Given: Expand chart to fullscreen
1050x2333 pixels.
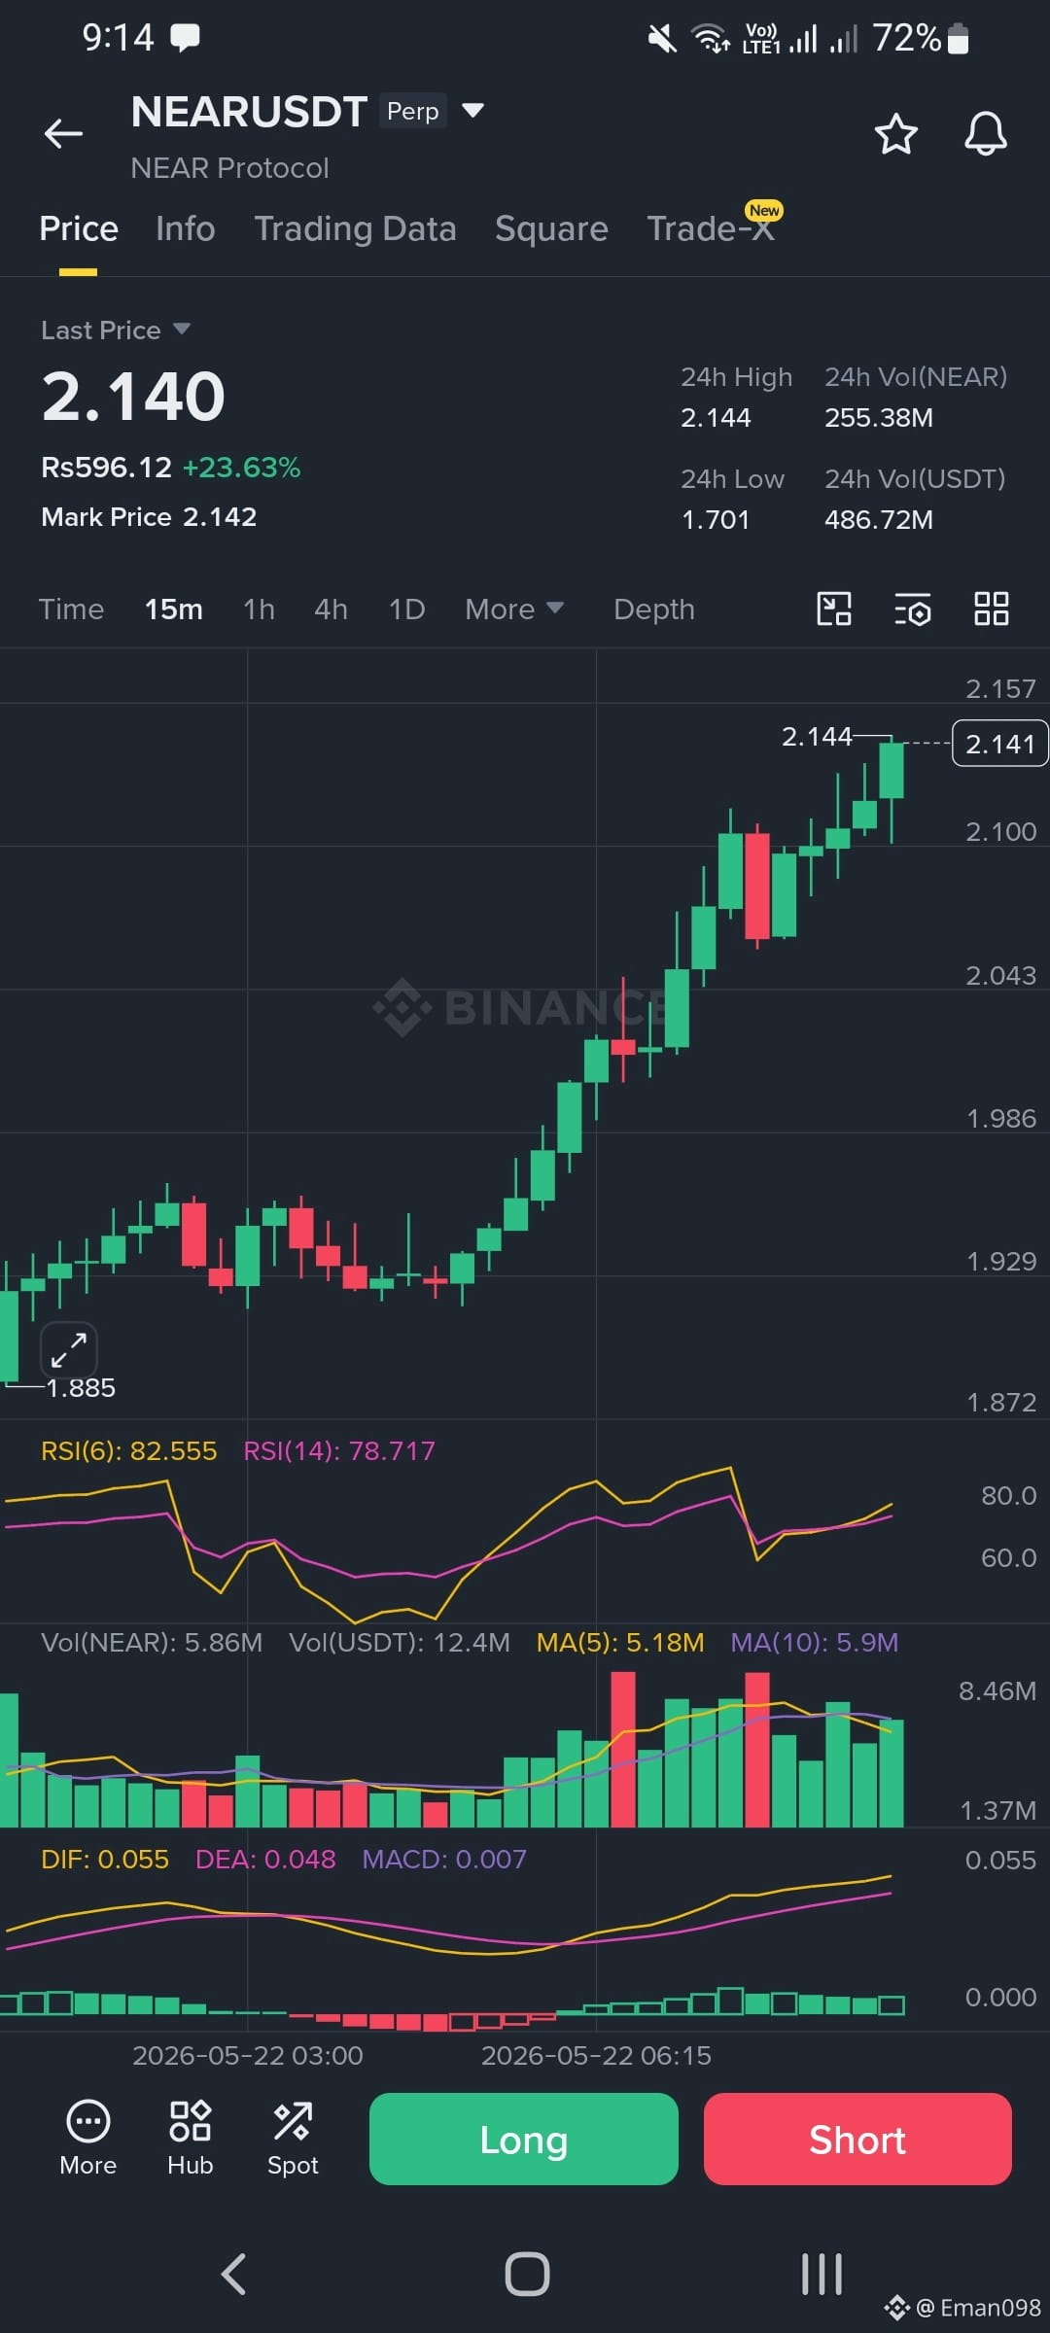Looking at the screenshot, I should [69, 1350].
